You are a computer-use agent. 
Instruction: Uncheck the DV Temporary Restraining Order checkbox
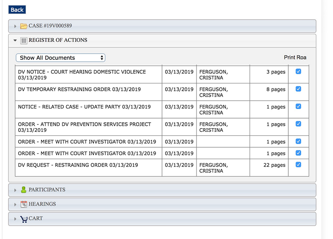298,89
